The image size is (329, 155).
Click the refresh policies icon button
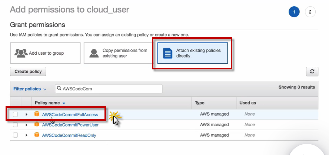(x=312, y=72)
